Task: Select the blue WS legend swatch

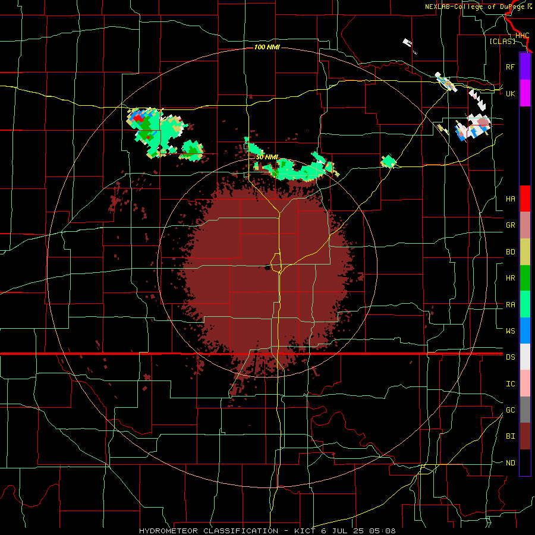Action: pyautogui.click(x=525, y=331)
